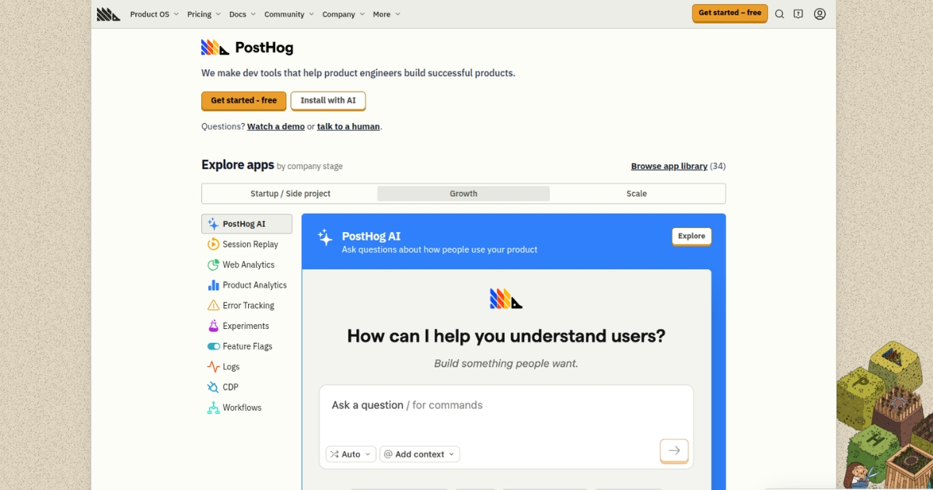Viewport: 933px width, 490px height.
Task: Click the Workflows tree icon
Action: click(213, 408)
